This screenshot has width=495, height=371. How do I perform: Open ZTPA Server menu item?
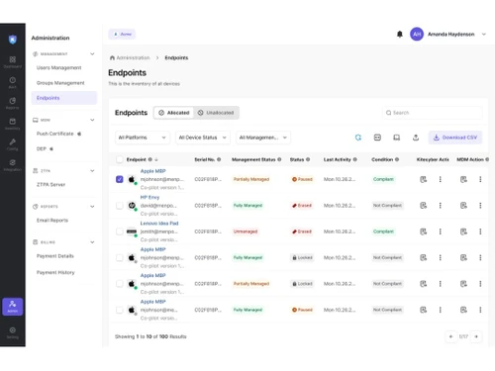[50, 184]
